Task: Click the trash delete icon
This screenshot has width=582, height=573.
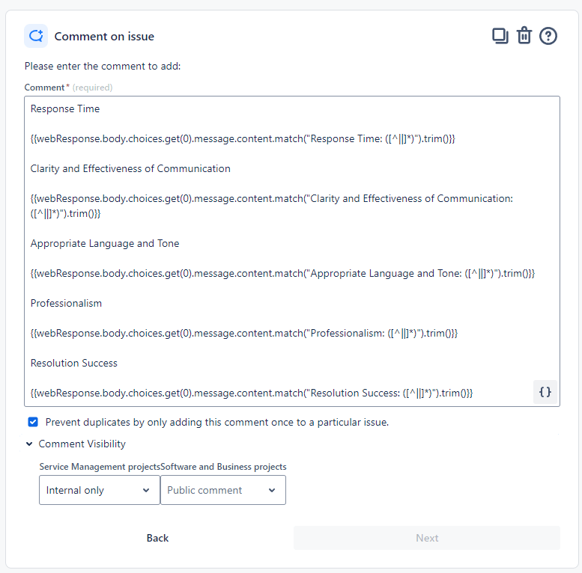Action: [524, 36]
